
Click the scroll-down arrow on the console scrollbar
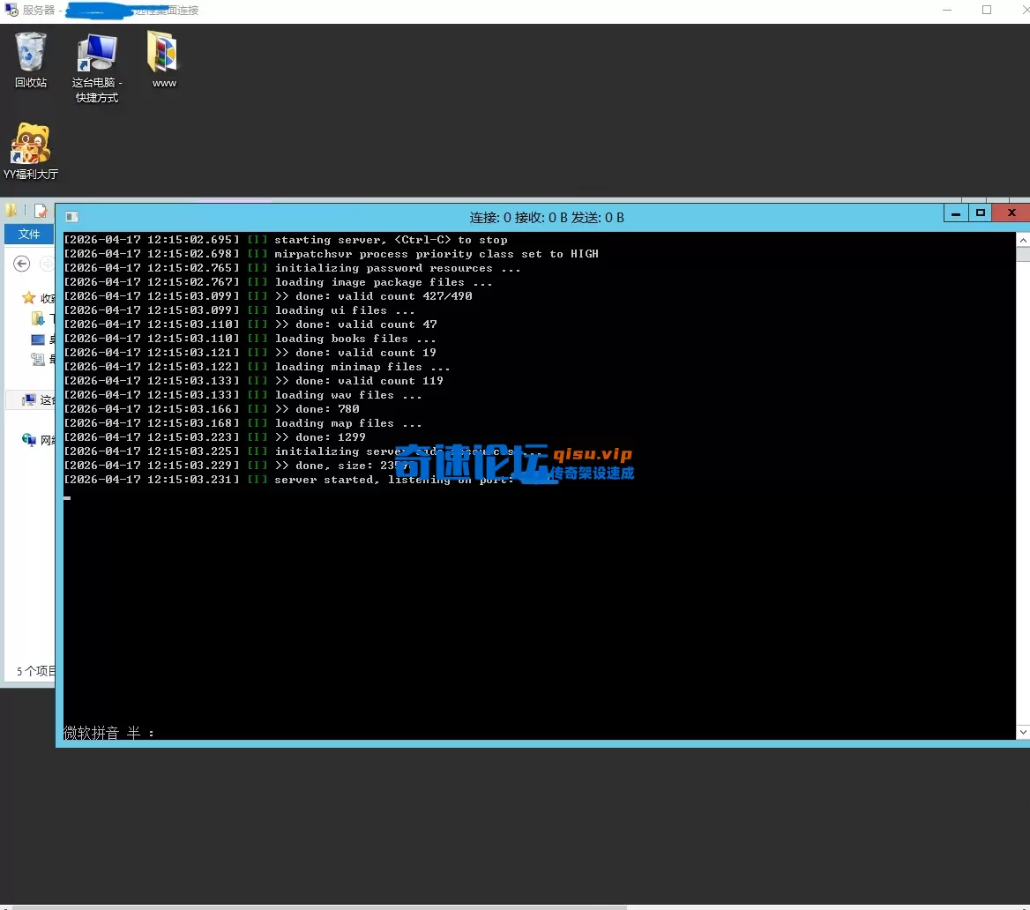point(1023,732)
